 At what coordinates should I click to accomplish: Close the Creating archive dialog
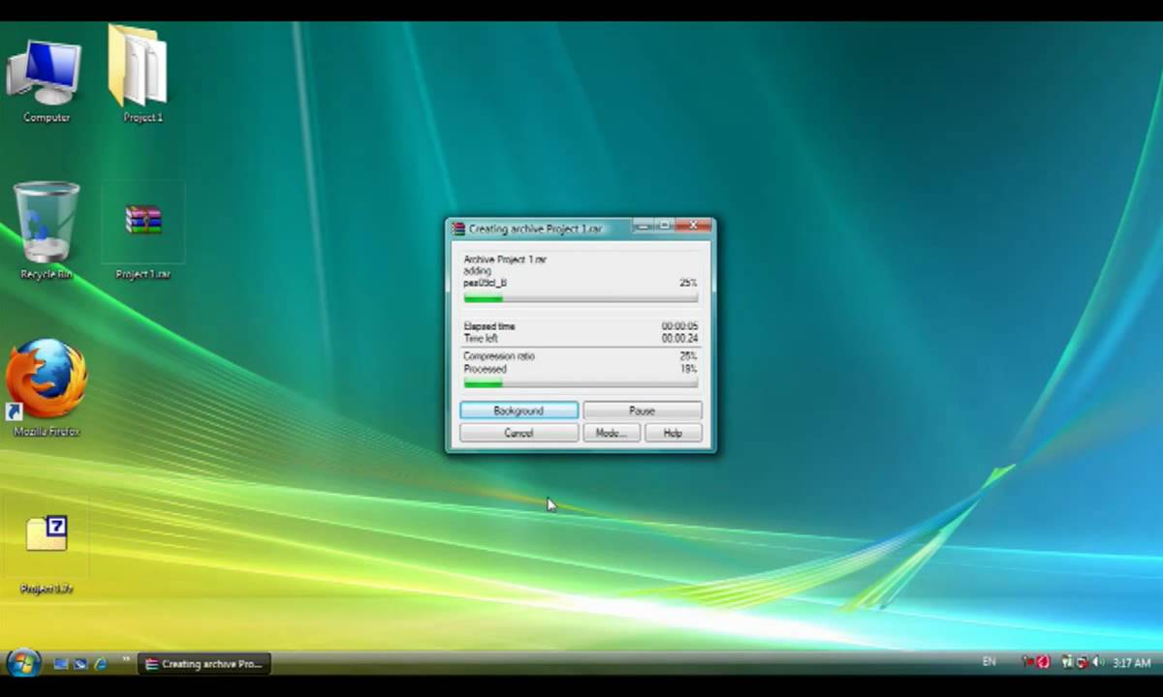(x=692, y=226)
